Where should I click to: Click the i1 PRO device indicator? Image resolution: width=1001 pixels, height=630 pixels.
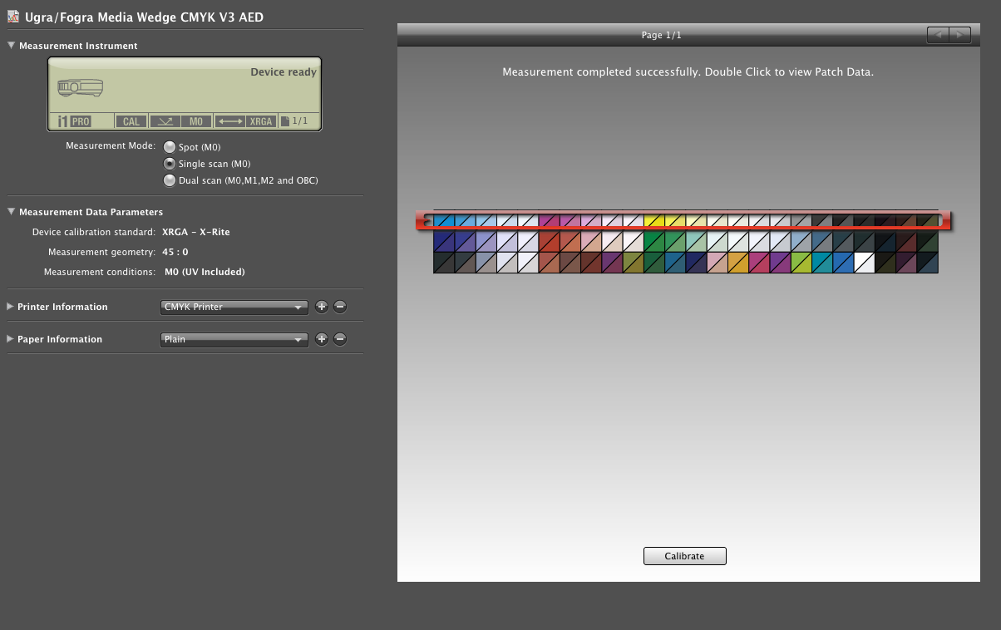[x=74, y=121]
